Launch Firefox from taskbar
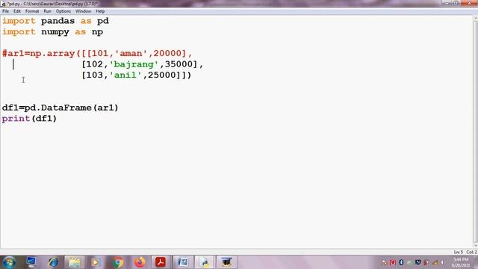The image size is (478, 269). pos(140,262)
